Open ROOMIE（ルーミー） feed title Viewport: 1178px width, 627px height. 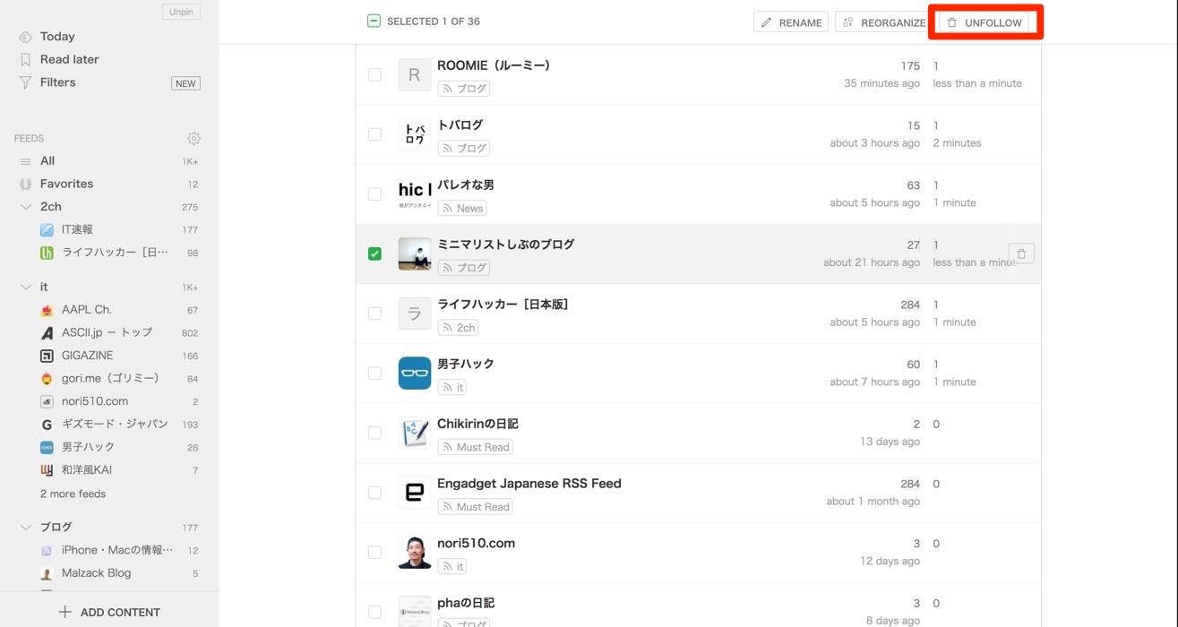click(x=494, y=65)
